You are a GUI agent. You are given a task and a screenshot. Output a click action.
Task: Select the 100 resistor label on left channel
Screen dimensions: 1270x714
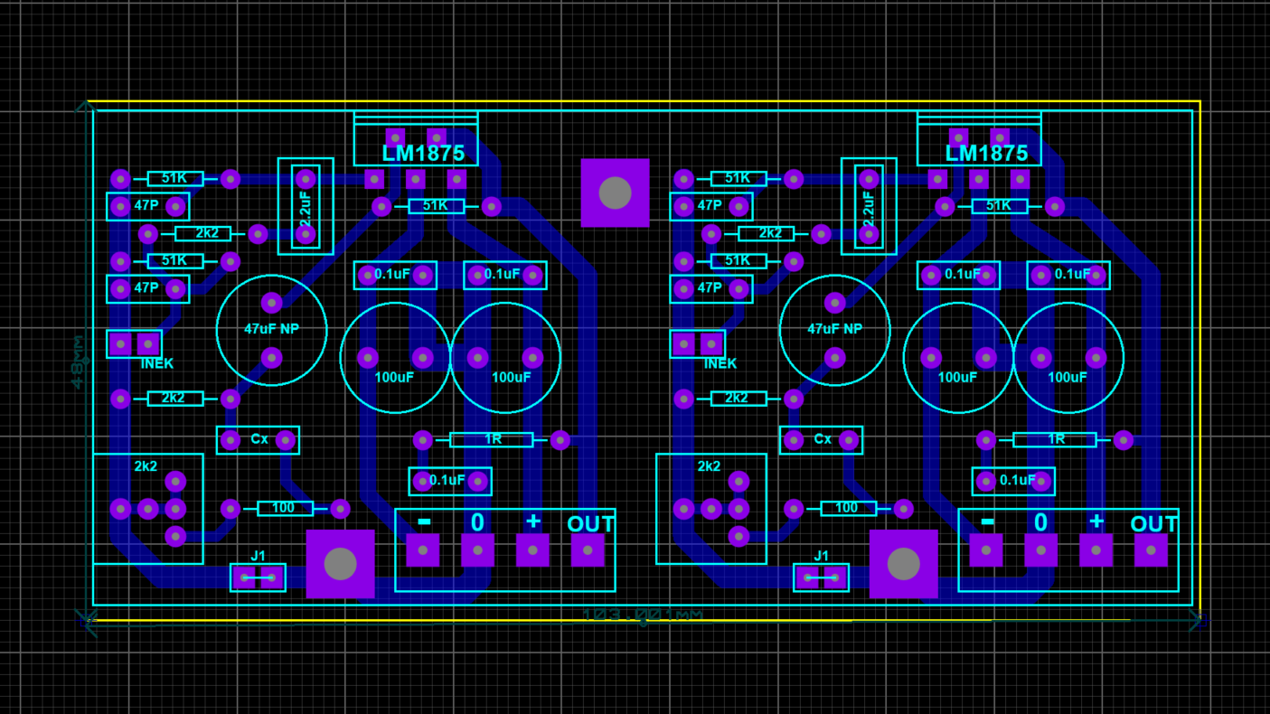tap(283, 508)
